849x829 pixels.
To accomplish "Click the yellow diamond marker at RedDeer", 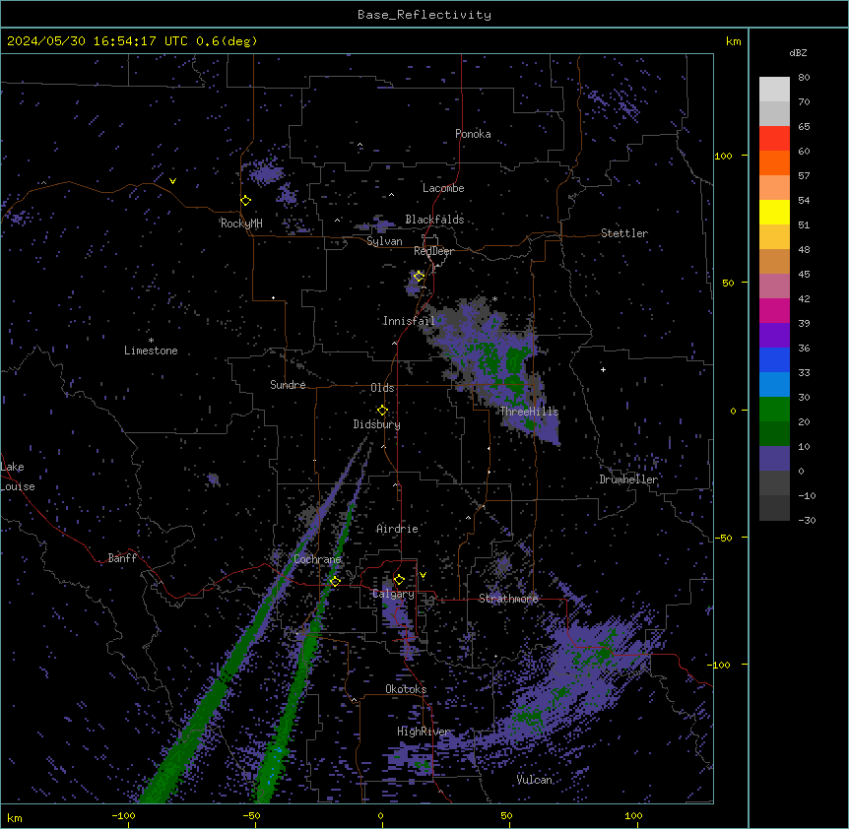I will (419, 277).
